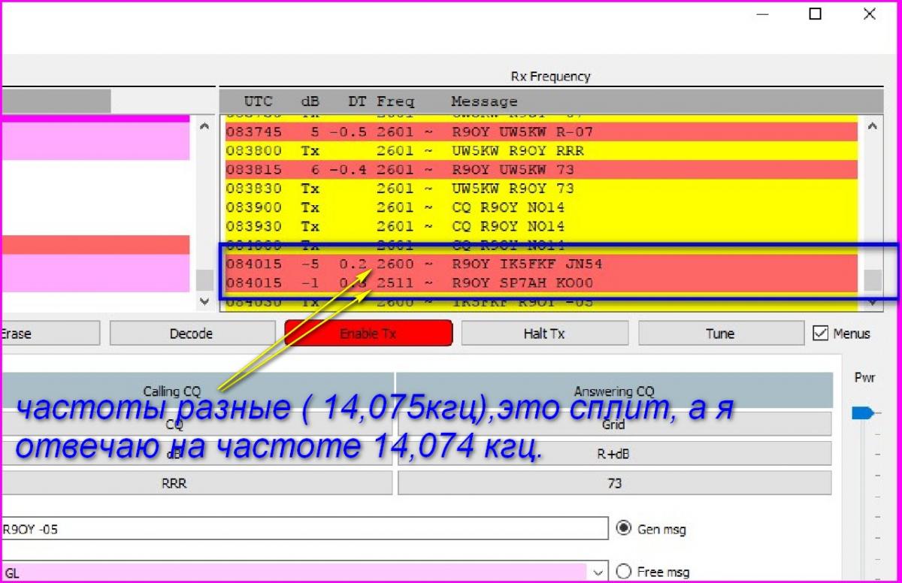Maximize the application window
Image resolution: width=902 pixels, height=583 pixels.
815,14
